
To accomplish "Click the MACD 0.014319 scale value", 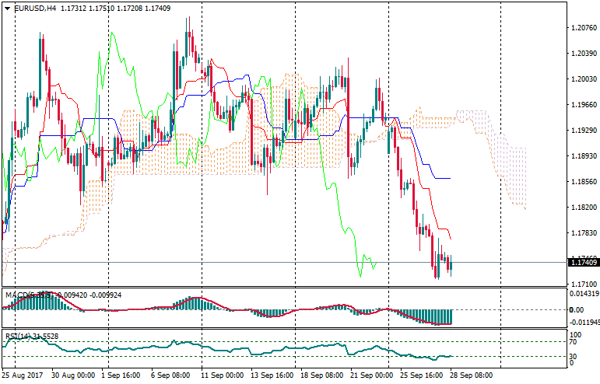I will [x=584, y=294].
